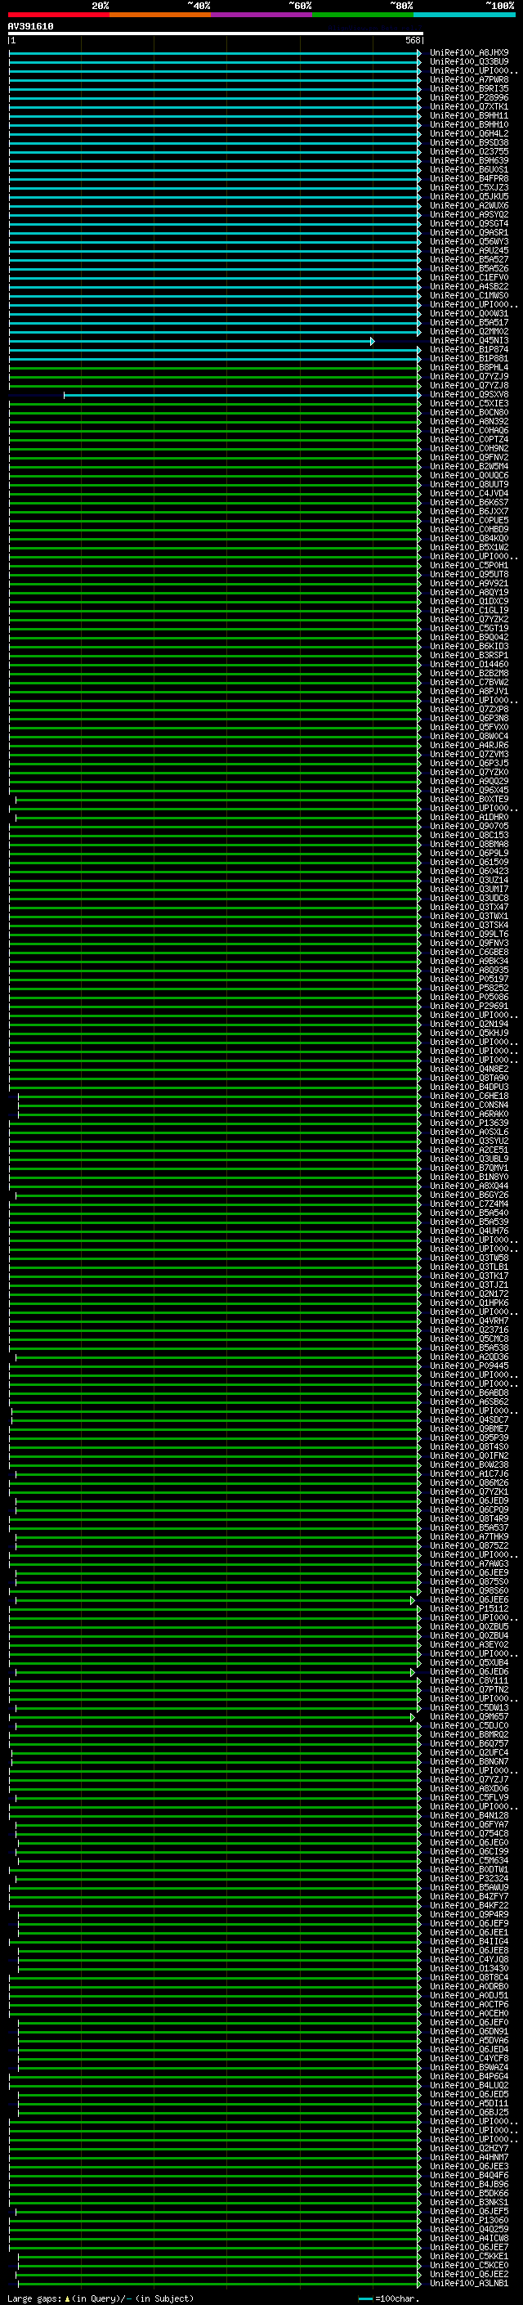
Task: Select the UniRef100_B9HH11 label
Action: [469, 115]
